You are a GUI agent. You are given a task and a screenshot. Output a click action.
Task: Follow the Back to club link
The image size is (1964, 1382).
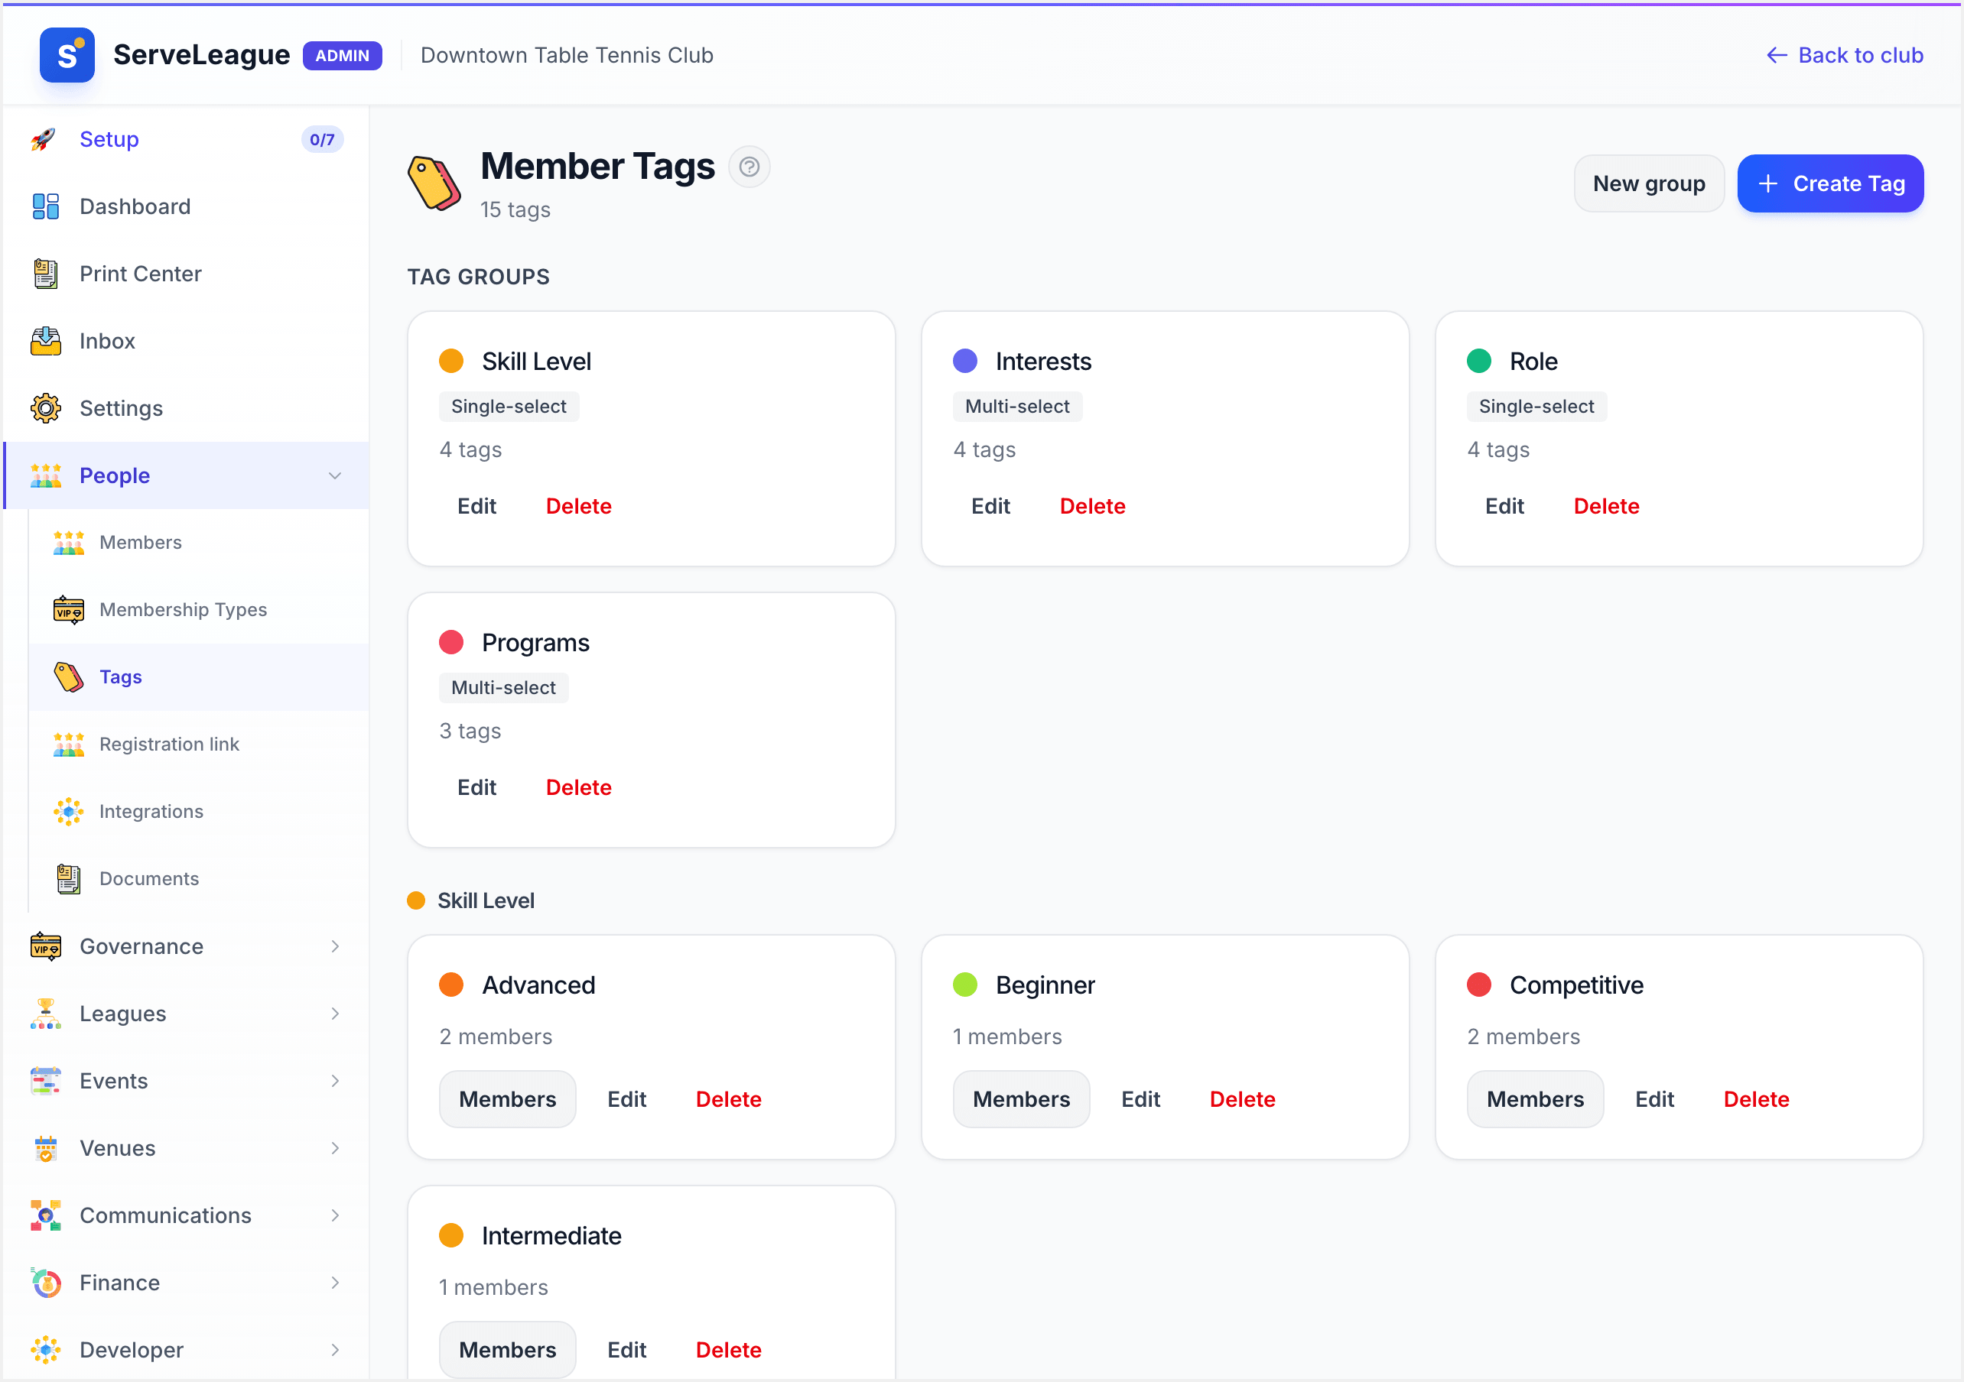tap(1844, 56)
